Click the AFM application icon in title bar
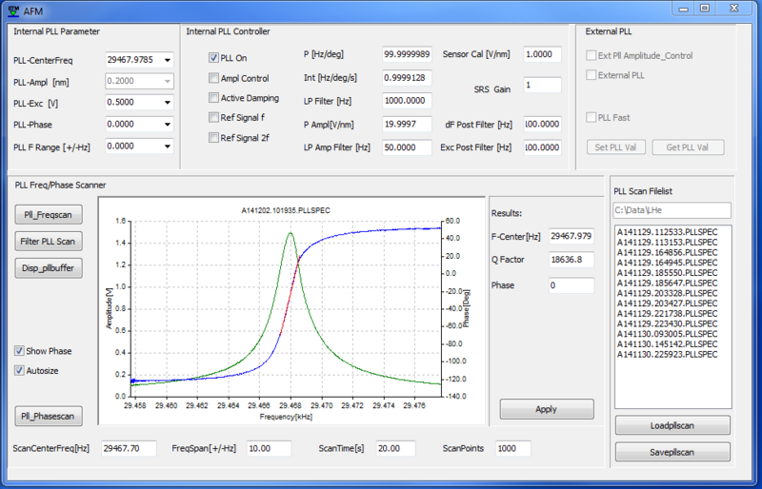 click(13, 10)
